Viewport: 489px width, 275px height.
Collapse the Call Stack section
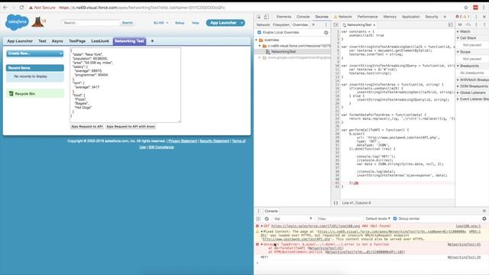(458, 37)
